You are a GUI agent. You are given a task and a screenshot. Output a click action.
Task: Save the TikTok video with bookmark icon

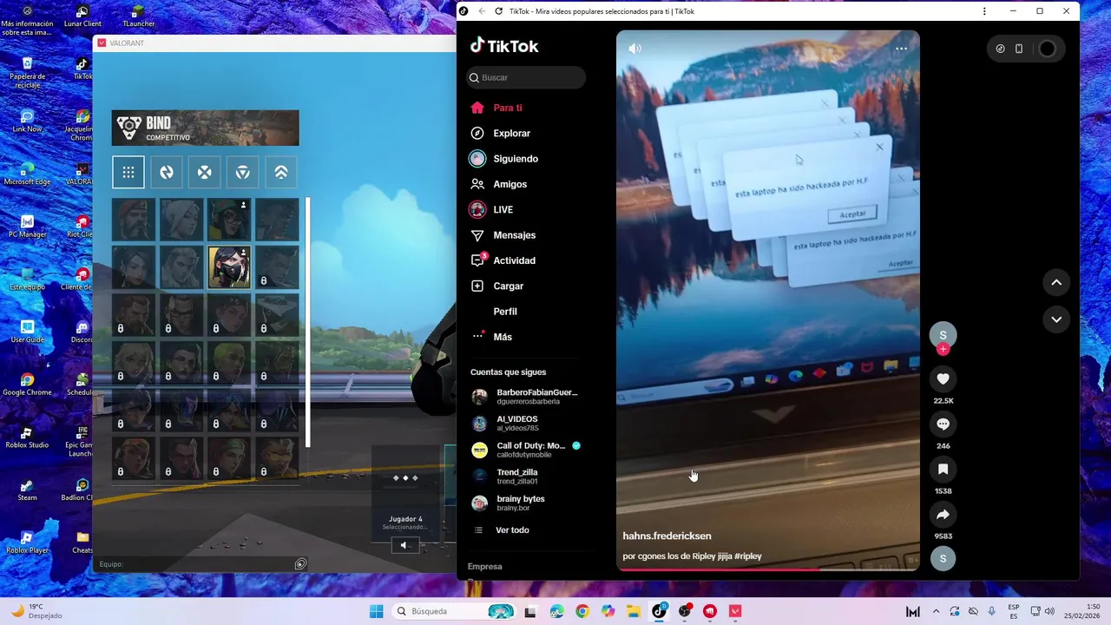coord(943,469)
